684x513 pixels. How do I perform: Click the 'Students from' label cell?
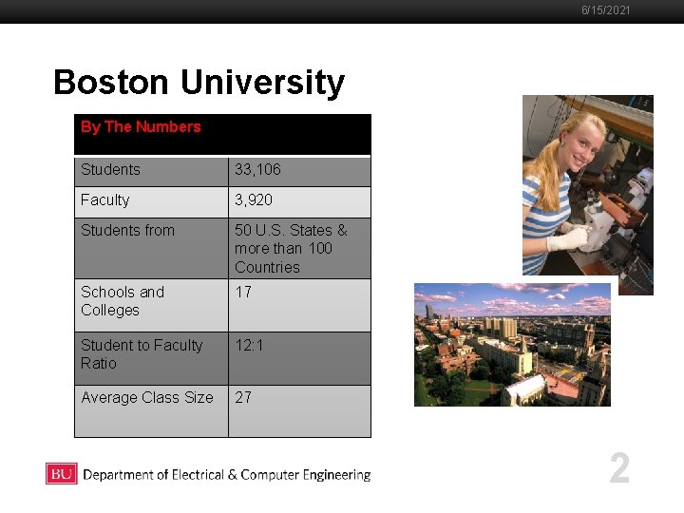[x=151, y=248]
